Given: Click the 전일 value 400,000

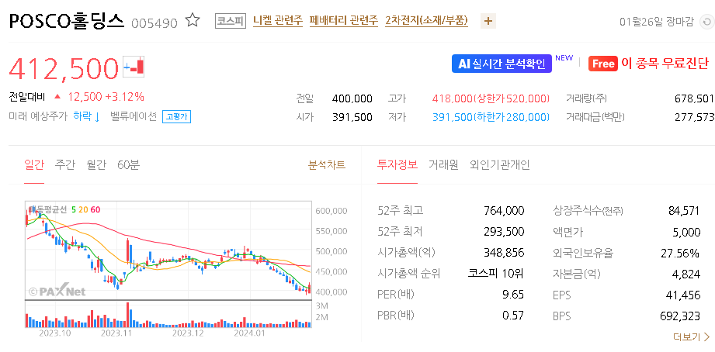Looking at the screenshot, I should [x=352, y=98].
